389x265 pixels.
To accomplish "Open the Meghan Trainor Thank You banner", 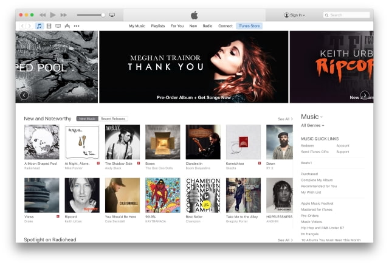I will click(x=194, y=67).
